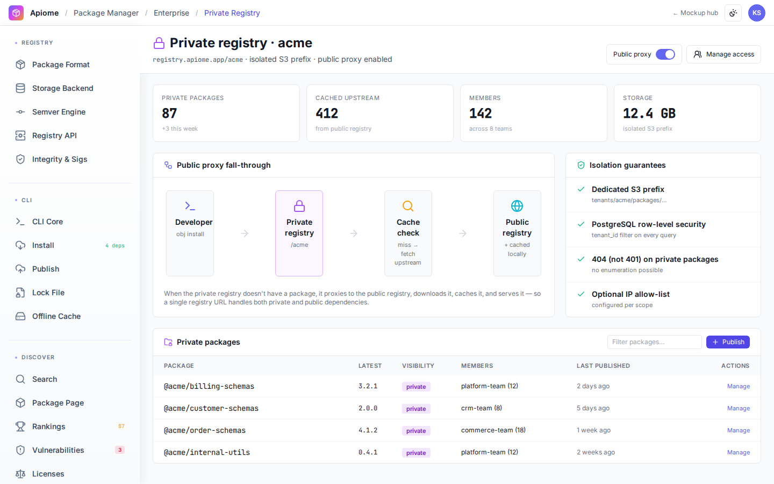Click the Package Page box icon
Image resolution: width=774 pixels, height=484 pixels.
point(20,403)
